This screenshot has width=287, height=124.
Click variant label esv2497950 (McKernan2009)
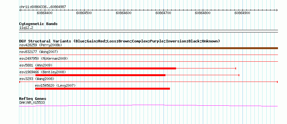(x=44, y=58)
